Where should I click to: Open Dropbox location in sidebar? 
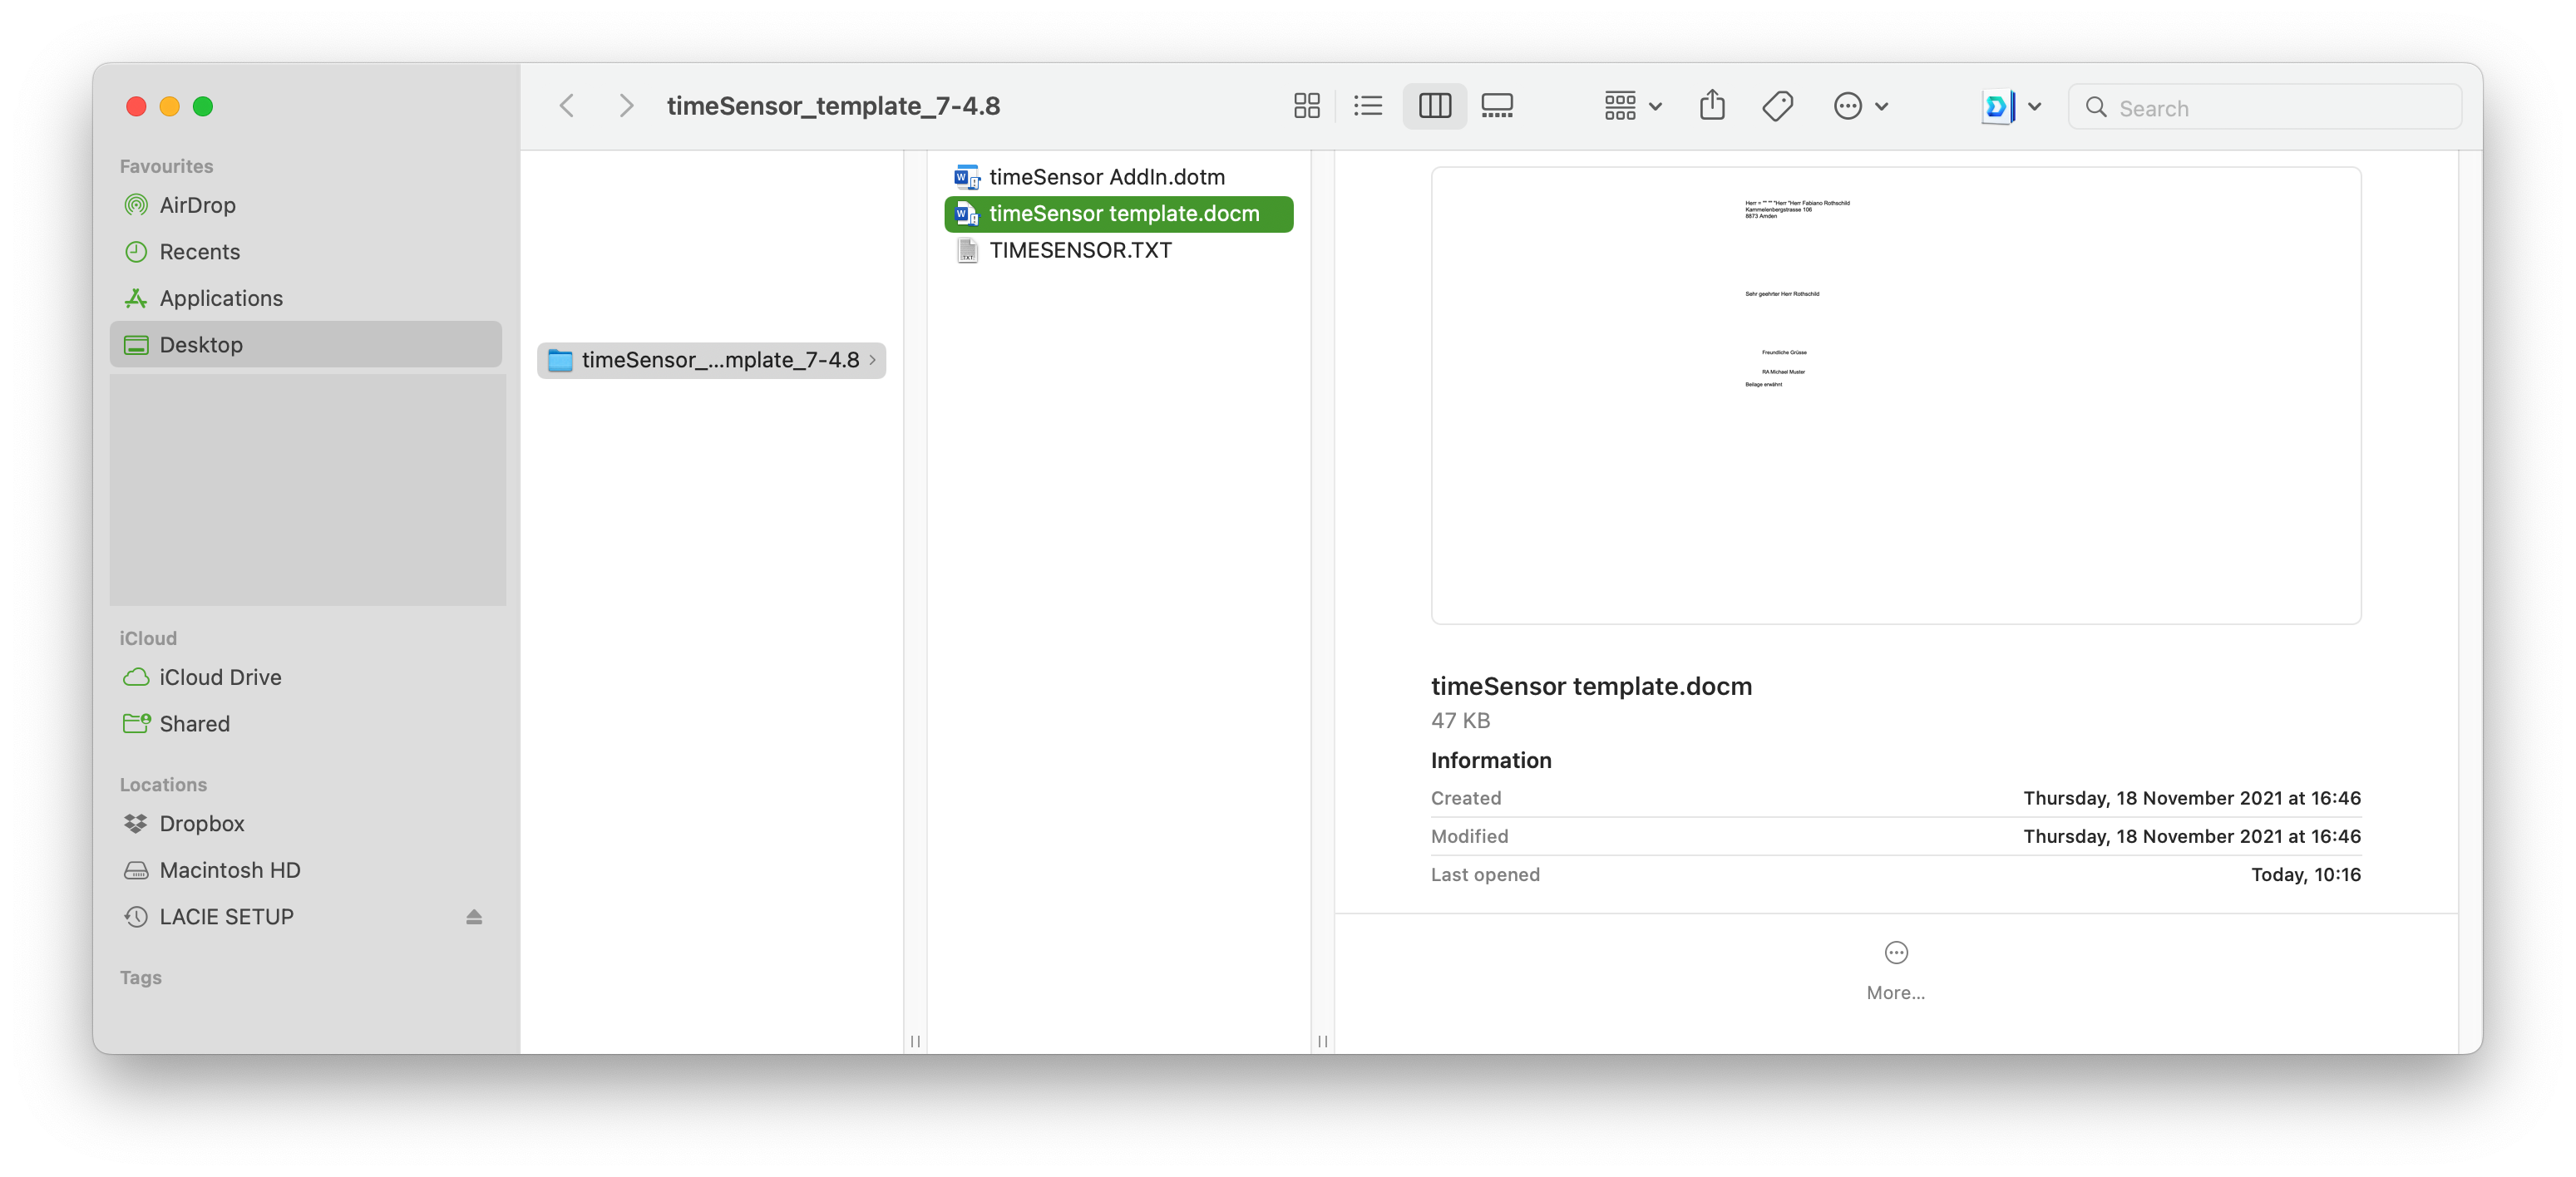[305, 823]
